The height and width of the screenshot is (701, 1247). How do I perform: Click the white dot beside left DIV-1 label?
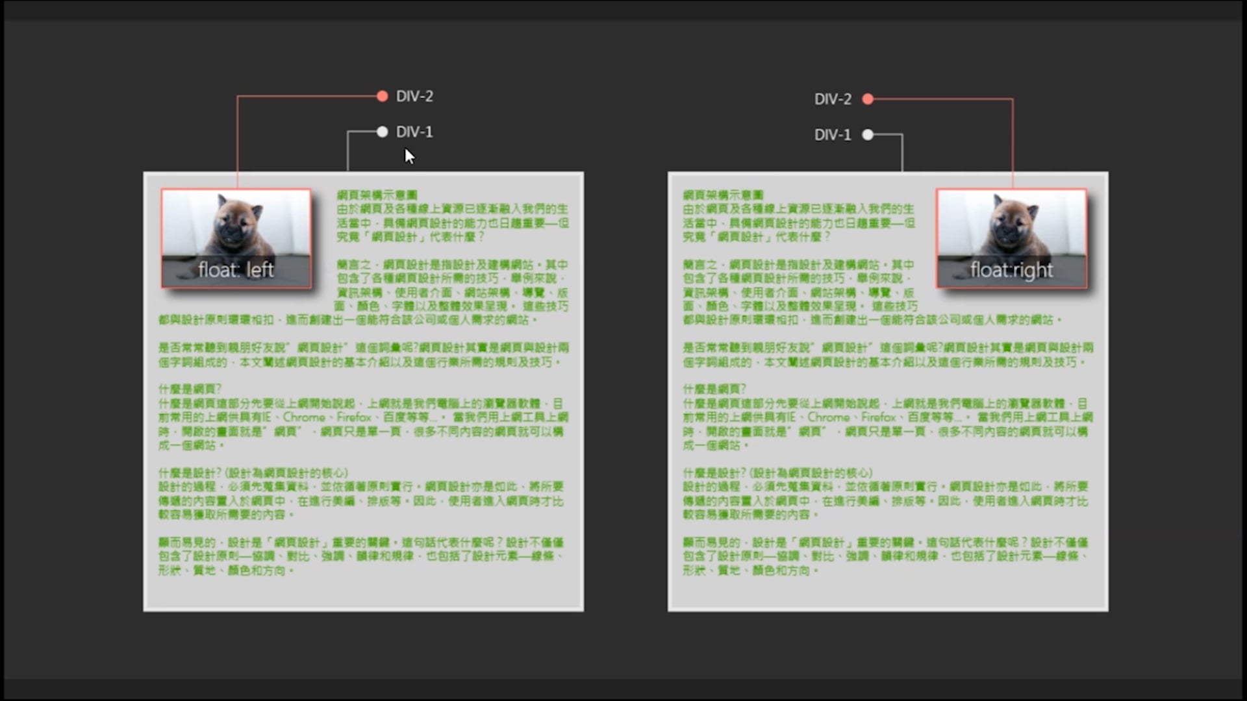point(382,132)
